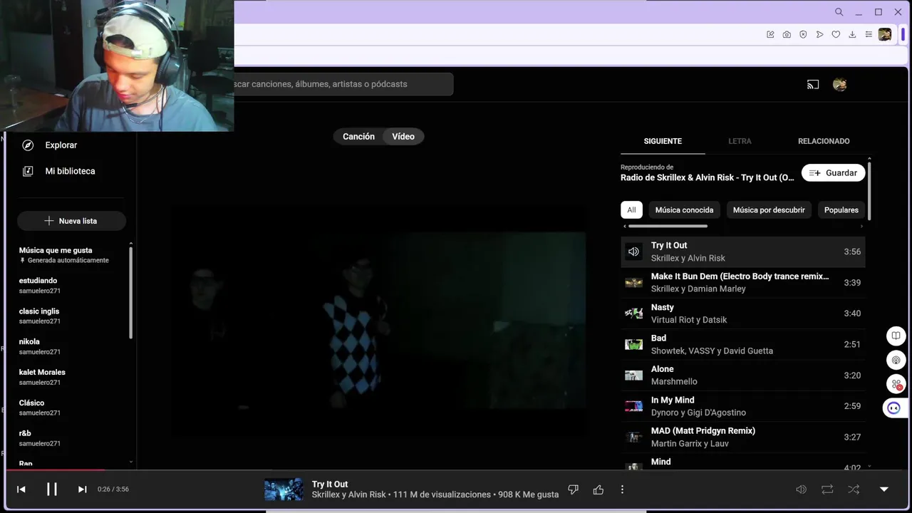The image size is (912, 513).
Task: Open the ad blocker shield icon
Action: pos(803,34)
